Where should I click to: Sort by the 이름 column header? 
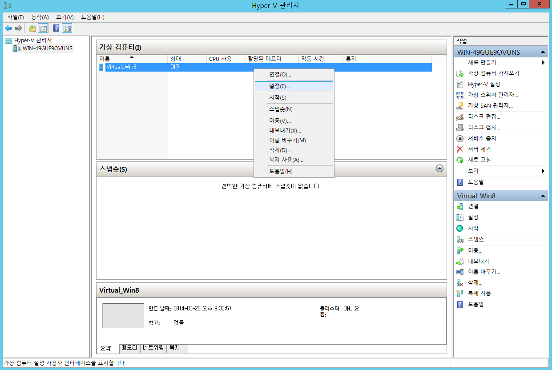[x=132, y=59]
